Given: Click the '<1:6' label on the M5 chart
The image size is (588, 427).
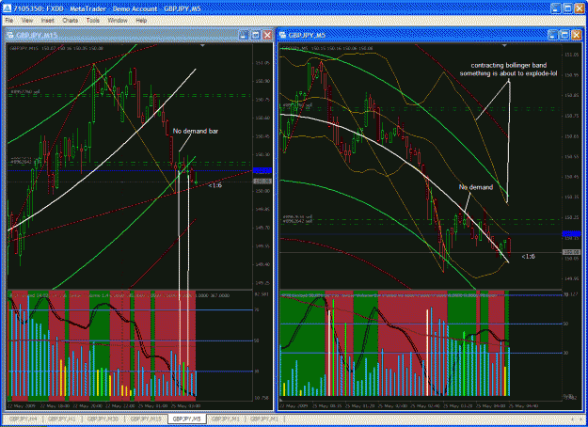Looking at the screenshot, I should (x=528, y=257).
